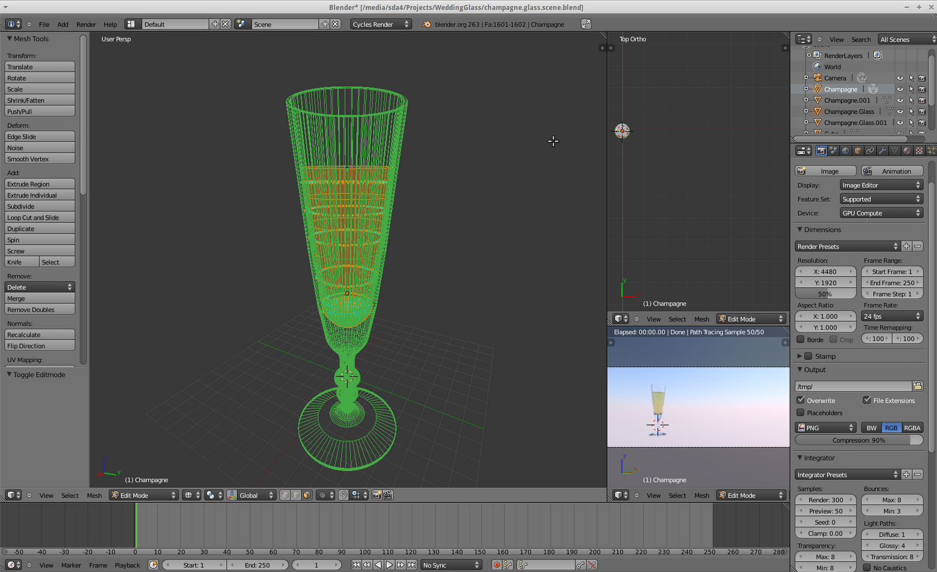
Task: Select the Texture checkered icon in Properties
Action: (919, 151)
